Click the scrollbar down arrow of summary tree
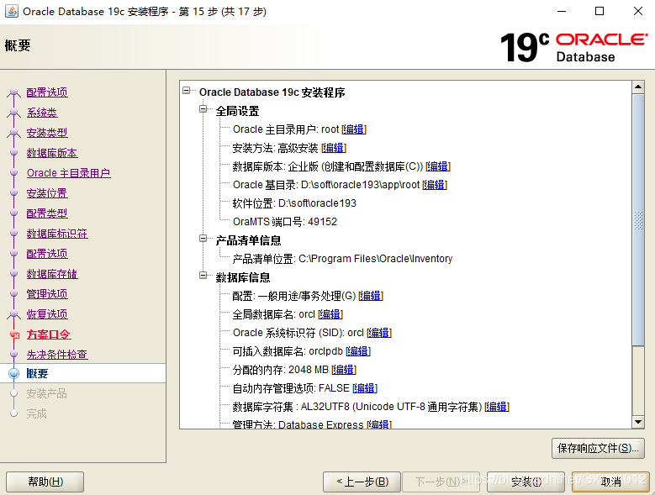 click(x=638, y=422)
